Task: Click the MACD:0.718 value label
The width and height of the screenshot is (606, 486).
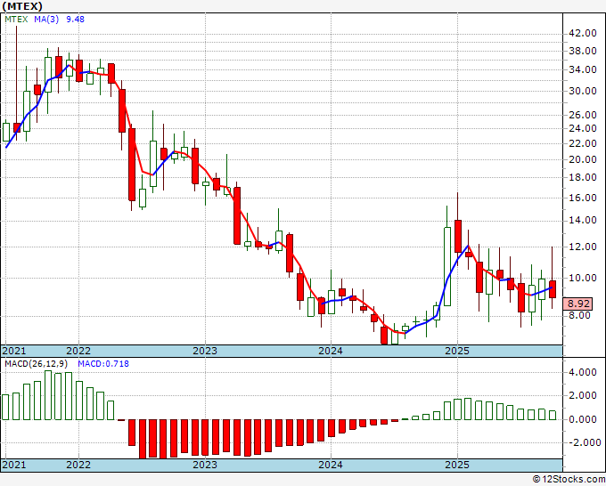Action: (103, 364)
